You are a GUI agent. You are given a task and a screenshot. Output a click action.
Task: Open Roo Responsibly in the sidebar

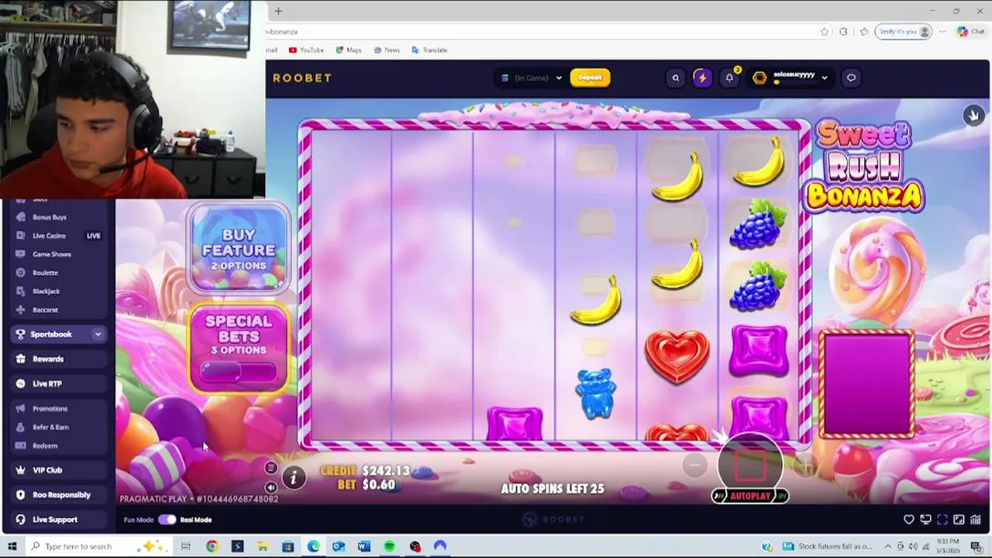click(58, 494)
